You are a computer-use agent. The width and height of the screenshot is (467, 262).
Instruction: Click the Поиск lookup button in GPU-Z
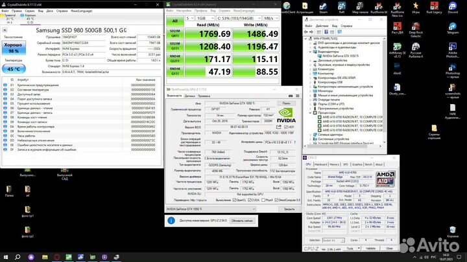click(x=286, y=103)
